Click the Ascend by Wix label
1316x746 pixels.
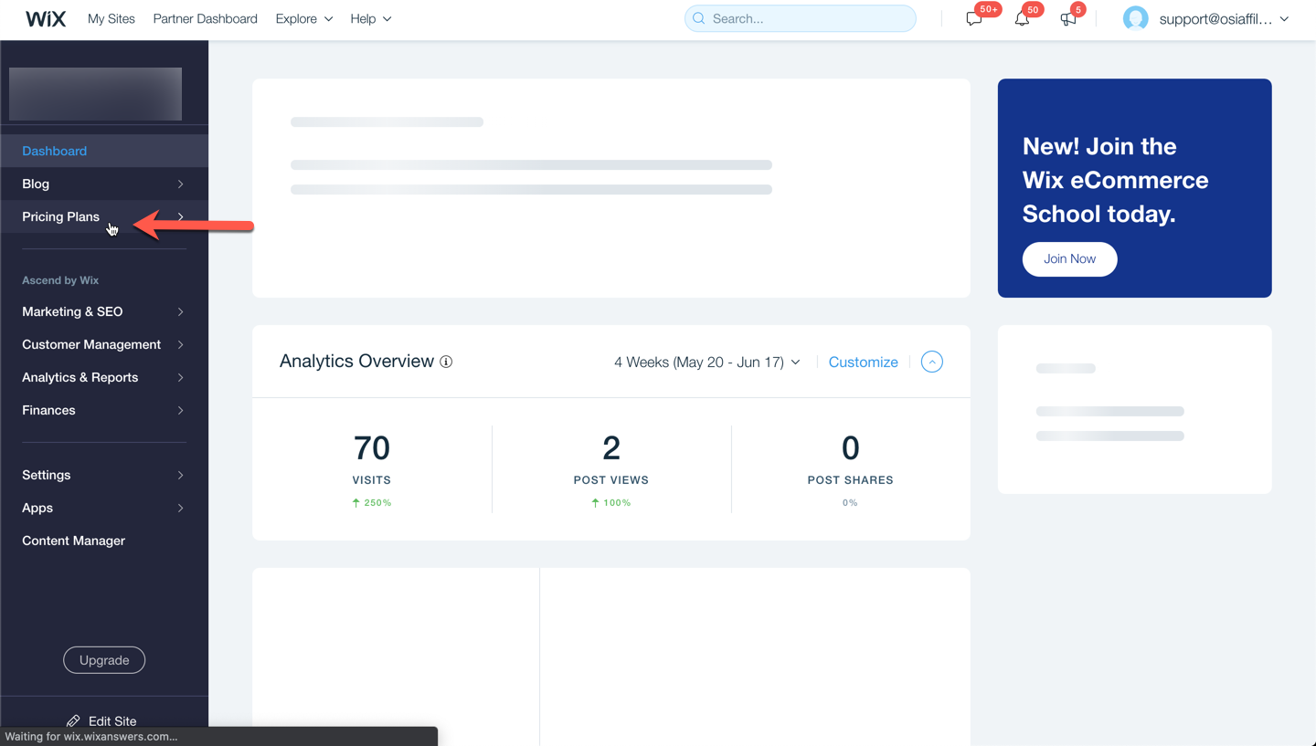coord(60,280)
